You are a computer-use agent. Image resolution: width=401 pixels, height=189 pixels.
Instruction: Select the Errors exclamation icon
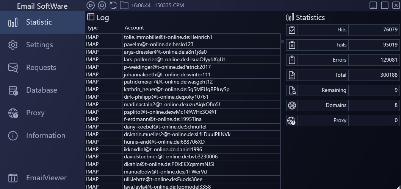292,60
